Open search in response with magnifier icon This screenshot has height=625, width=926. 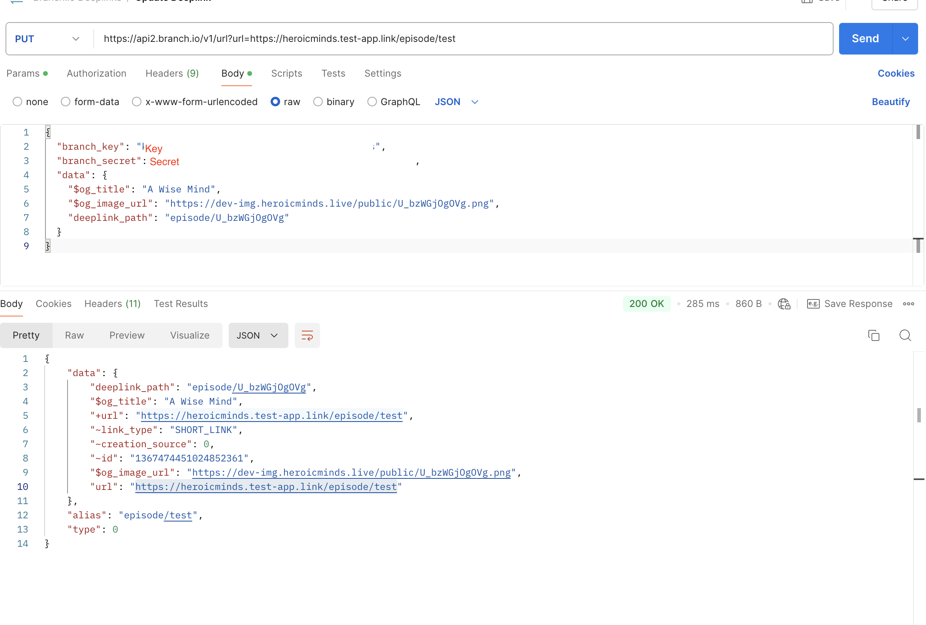click(905, 335)
